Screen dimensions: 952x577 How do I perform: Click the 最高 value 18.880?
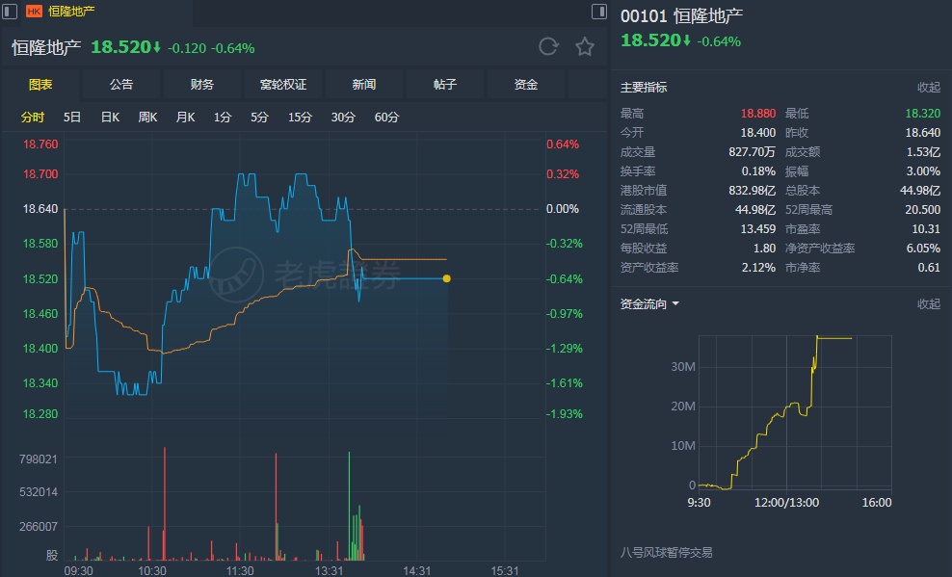[757, 114]
